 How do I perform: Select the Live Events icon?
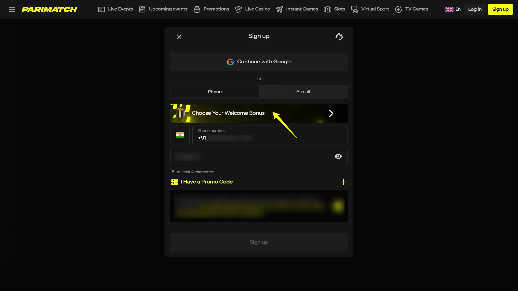click(101, 9)
